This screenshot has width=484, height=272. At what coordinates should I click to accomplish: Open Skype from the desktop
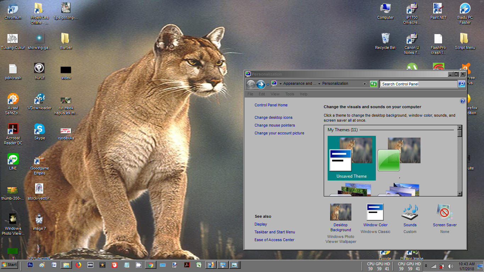tap(39, 129)
